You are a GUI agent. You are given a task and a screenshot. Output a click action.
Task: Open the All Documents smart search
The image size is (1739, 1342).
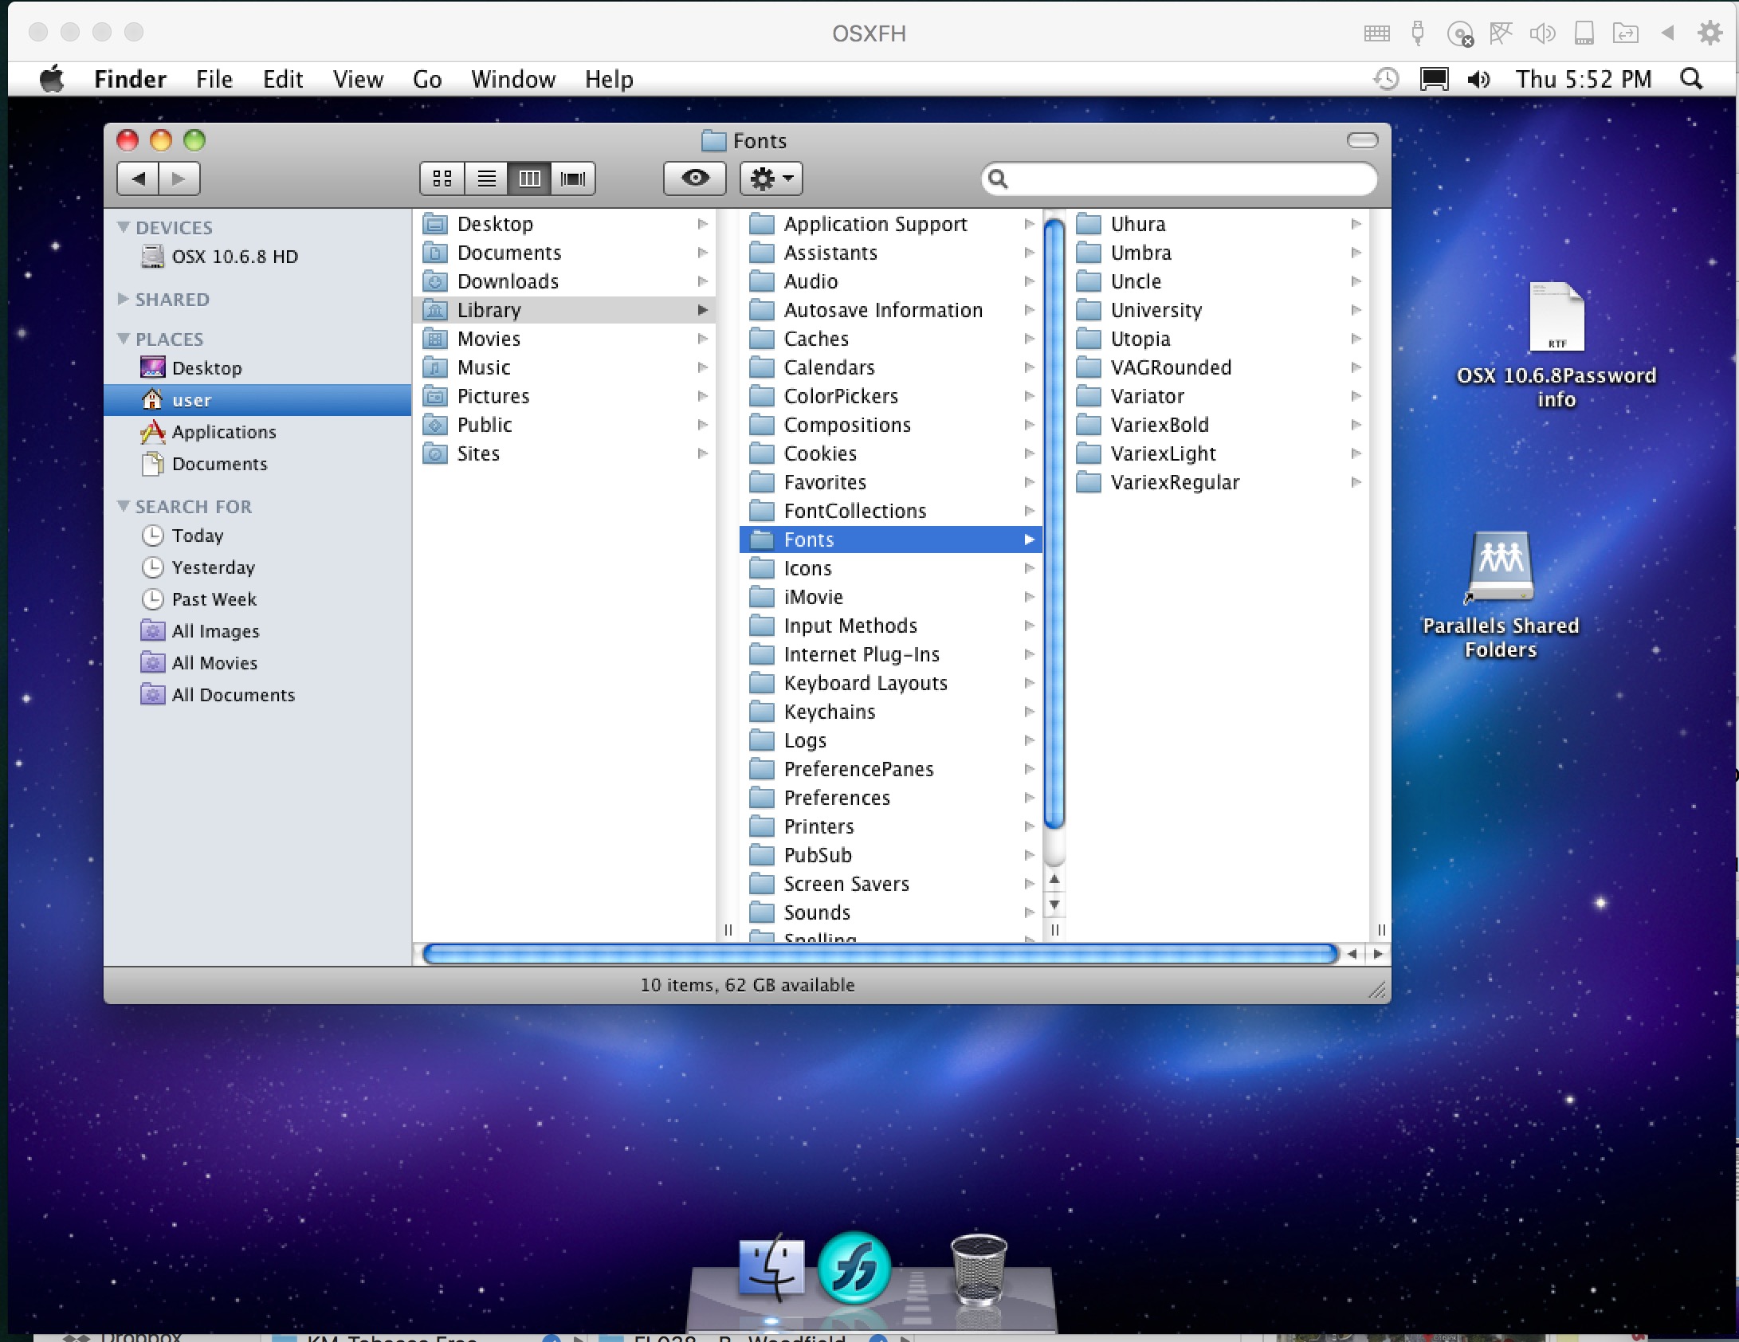click(257, 695)
